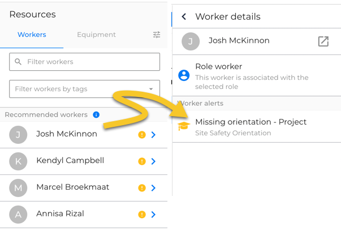The image size is (341, 239).
Task: Click the Recommended workers info icon
Action: (x=96, y=114)
